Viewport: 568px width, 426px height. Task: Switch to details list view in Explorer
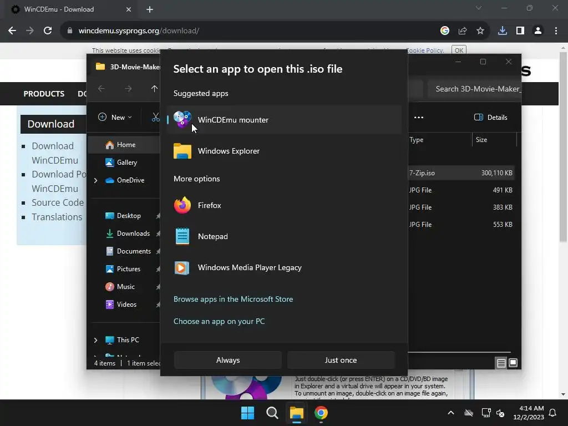pyautogui.click(x=501, y=363)
